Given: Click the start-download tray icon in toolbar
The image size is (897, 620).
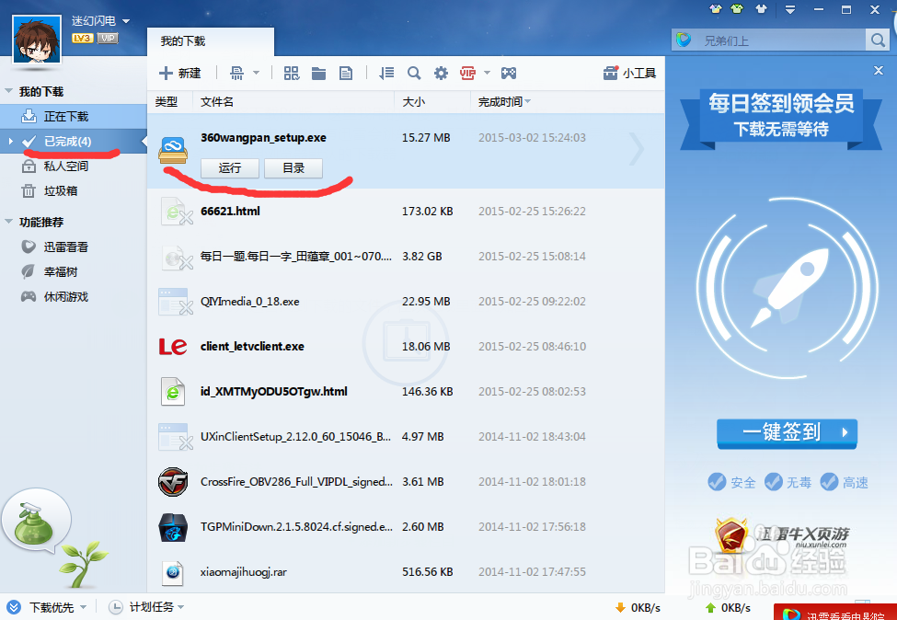Looking at the screenshot, I should click(236, 74).
